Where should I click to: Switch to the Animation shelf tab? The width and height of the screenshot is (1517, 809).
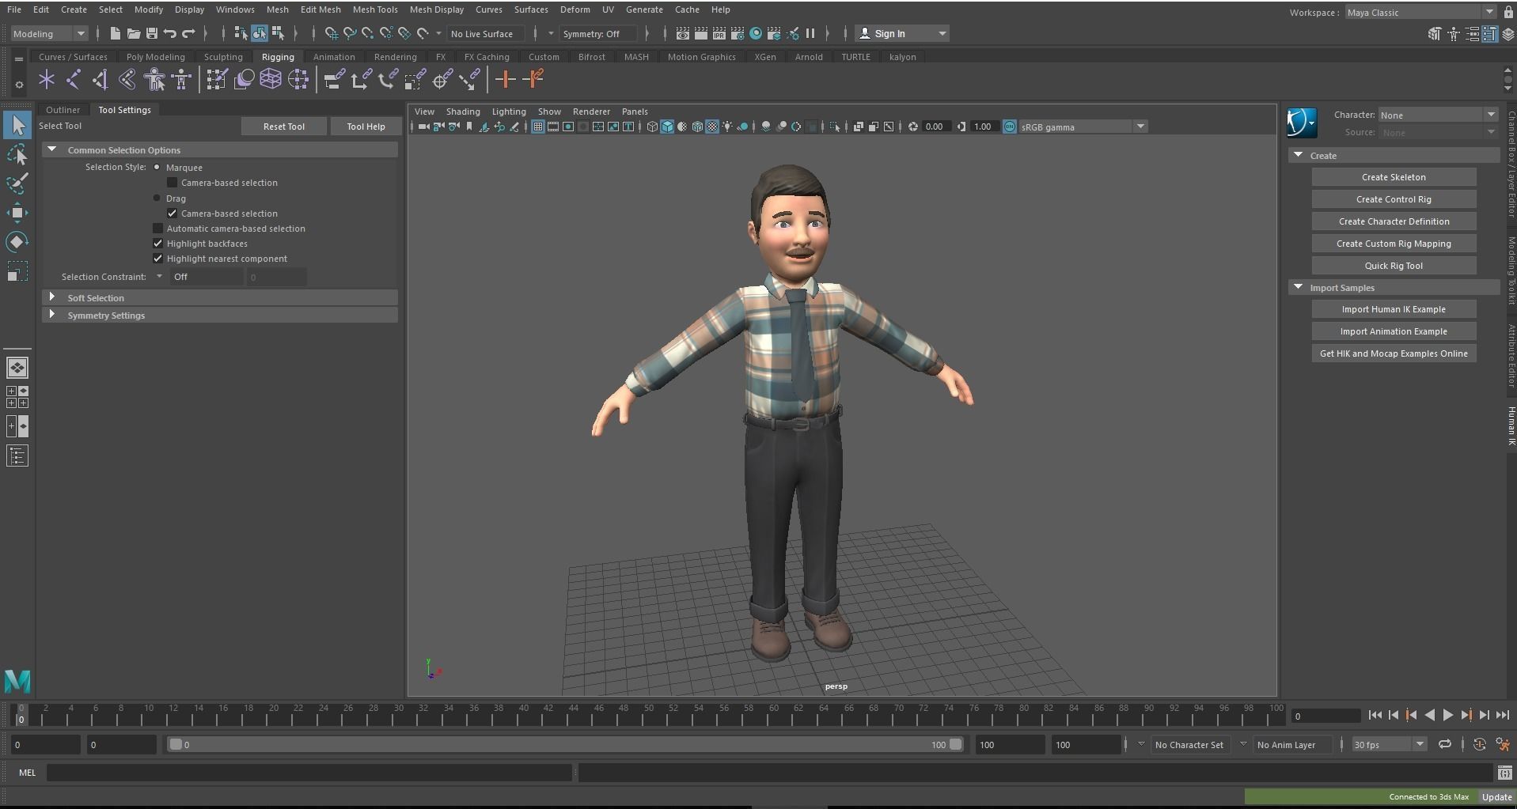click(334, 57)
